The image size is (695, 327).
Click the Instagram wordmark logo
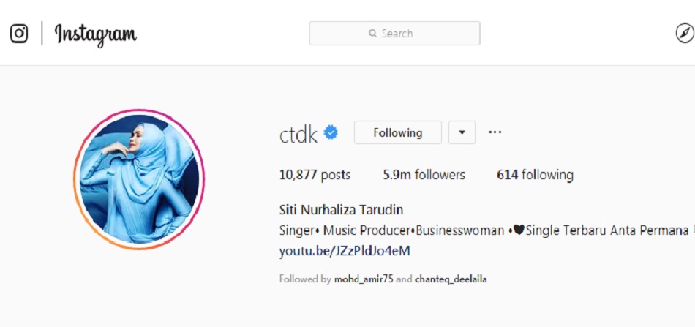(x=96, y=34)
